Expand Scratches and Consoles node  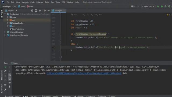5,35
